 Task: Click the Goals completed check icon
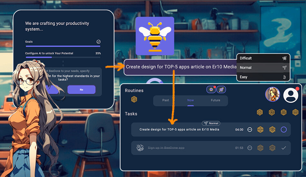coord(99,42)
